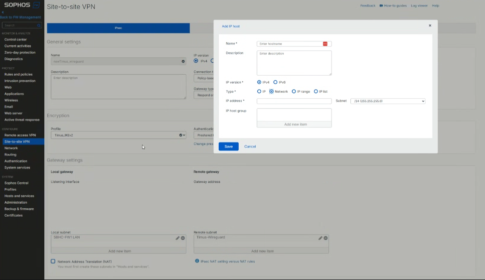
Task: Open the Feedback link
Action: [x=367, y=5]
